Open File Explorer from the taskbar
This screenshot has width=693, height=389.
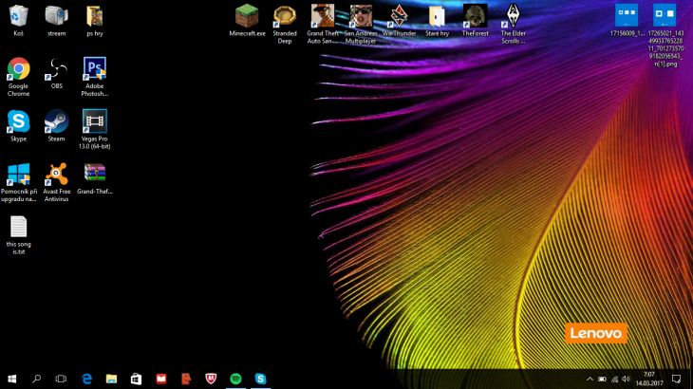tap(111, 379)
